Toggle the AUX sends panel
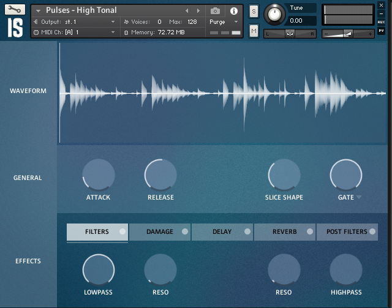The width and height of the screenshot is (392, 308). tap(381, 22)
